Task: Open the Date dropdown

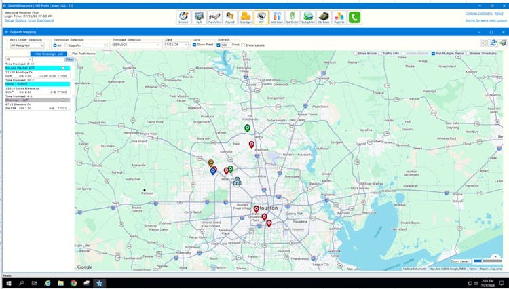Action: coord(176,45)
